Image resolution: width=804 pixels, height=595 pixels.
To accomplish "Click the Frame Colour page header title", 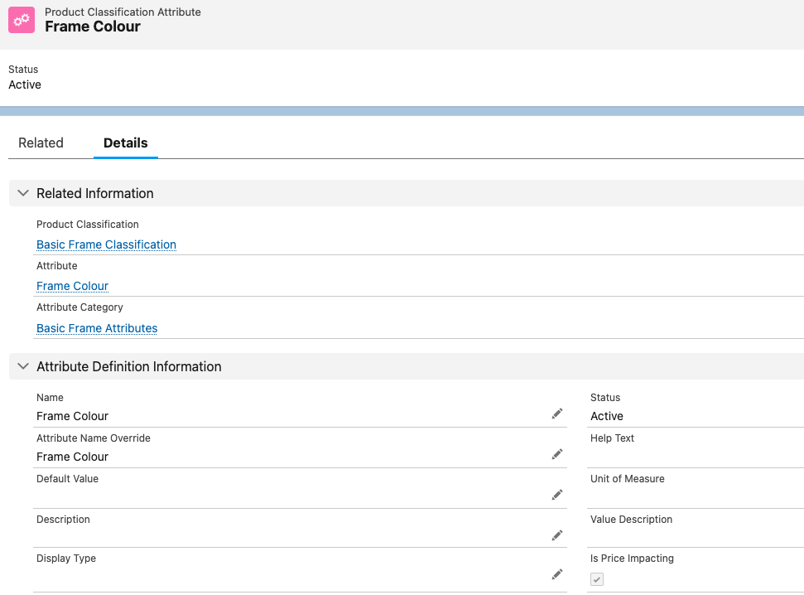I will [93, 27].
